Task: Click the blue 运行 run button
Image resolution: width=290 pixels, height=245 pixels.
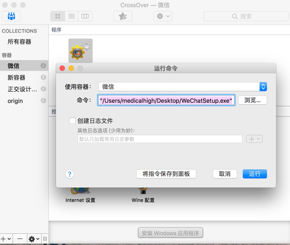Action: 255,174
